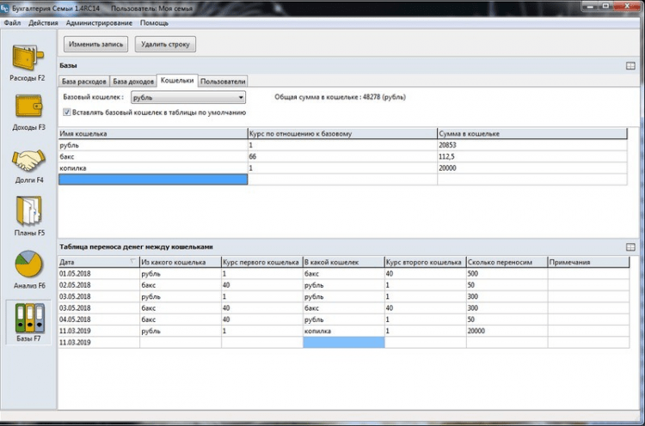Click the highlighted empty wallet name cell
Screen dimensions: 645x426
(153, 180)
